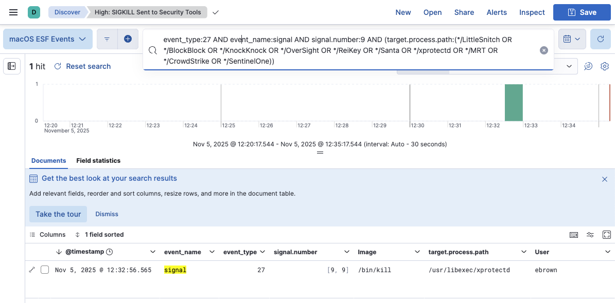The image size is (615, 303).
Task: Switch to Field statistics tab
Action: tap(98, 161)
